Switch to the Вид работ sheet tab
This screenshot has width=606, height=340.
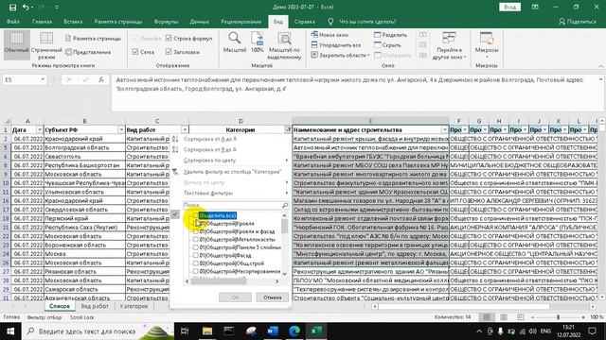tap(95, 306)
